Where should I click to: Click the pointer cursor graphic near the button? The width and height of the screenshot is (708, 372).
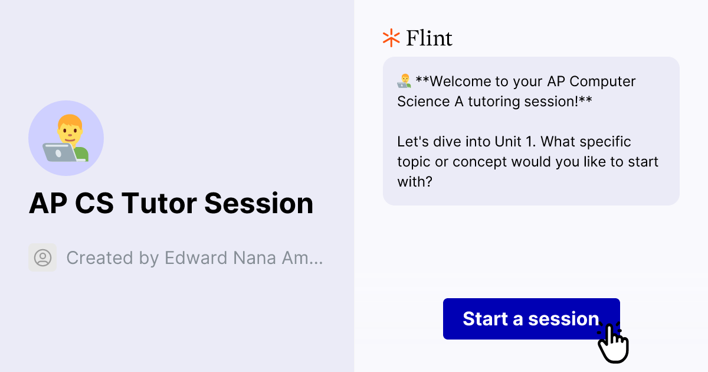614,342
